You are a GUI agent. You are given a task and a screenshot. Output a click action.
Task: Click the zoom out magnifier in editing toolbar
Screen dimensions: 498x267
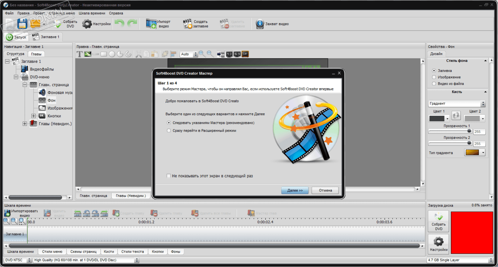coord(210,54)
